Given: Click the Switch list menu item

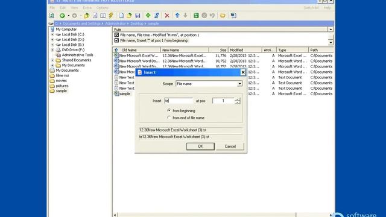Looking at the screenshot, I should 311,8.
